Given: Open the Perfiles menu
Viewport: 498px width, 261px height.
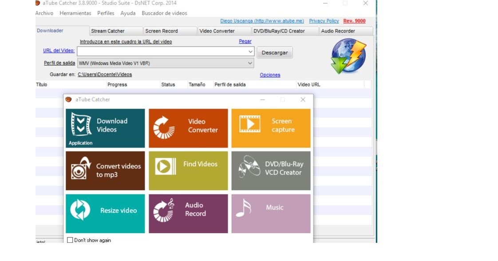Looking at the screenshot, I should tap(106, 13).
